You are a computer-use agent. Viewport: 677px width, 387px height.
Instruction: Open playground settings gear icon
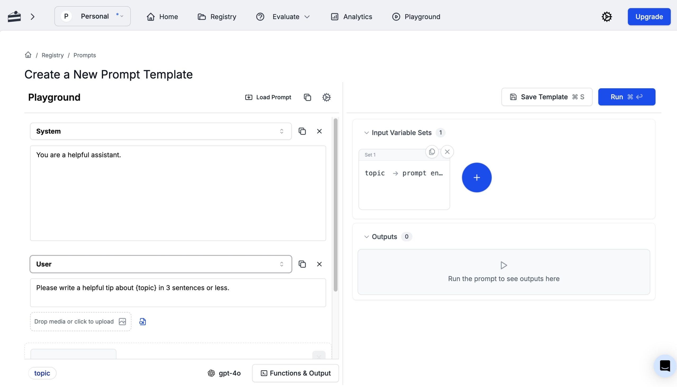point(326,97)
